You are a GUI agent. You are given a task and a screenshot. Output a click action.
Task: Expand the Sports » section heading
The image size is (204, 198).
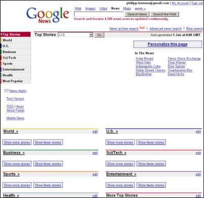11,174
